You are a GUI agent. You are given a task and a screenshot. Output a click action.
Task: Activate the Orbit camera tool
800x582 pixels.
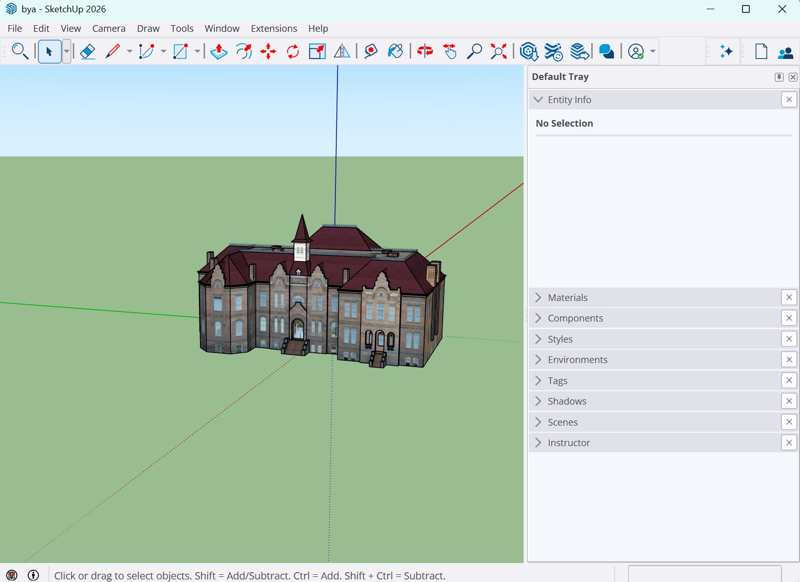[425, 51]
